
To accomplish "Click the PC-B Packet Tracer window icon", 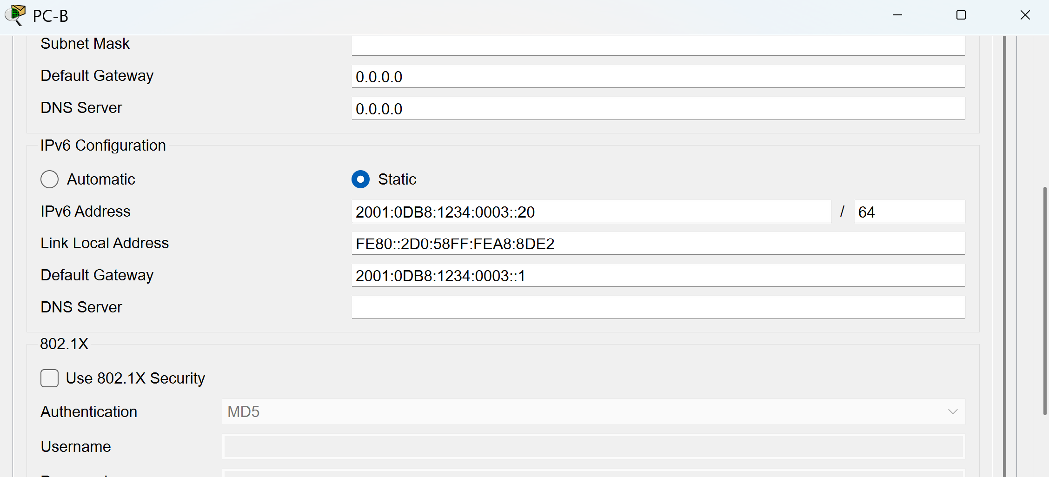I will (16, 15).
